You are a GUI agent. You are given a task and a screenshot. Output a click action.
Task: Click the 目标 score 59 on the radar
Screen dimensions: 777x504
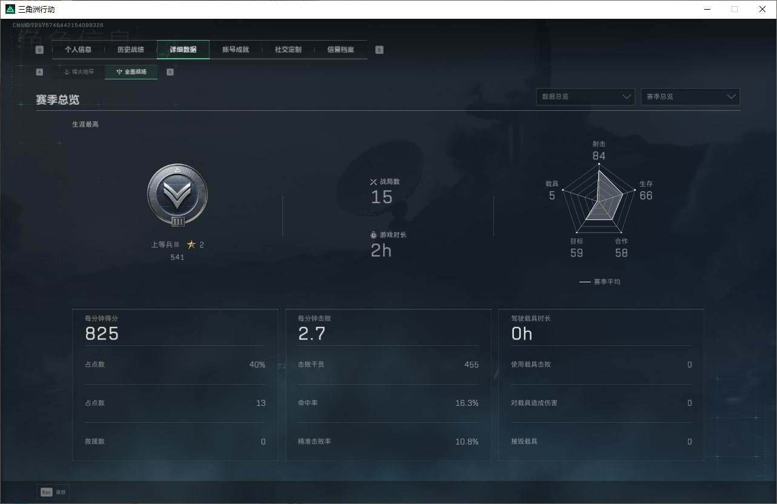coord(576,253)
